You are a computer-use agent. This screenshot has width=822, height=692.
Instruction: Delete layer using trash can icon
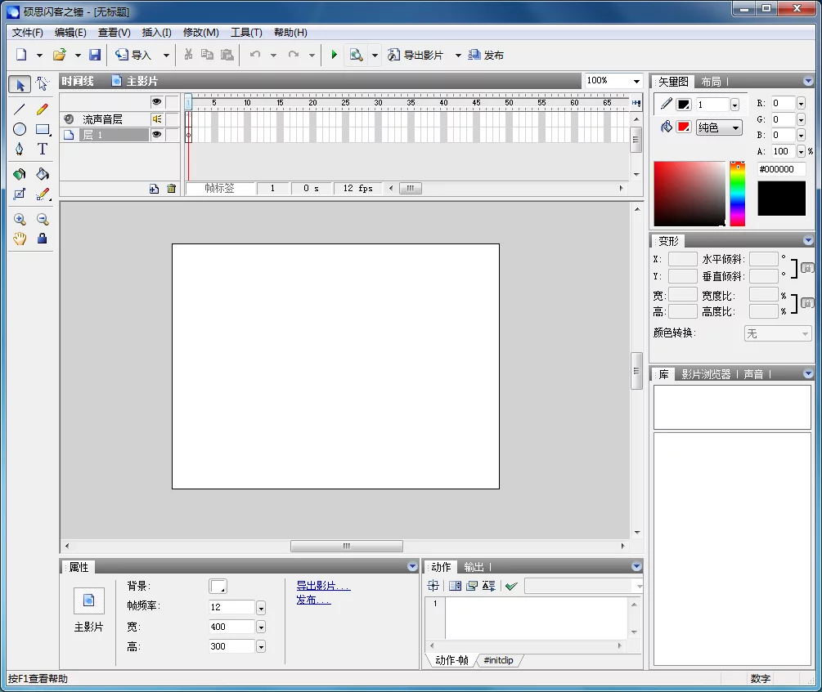tap(171, 189)
